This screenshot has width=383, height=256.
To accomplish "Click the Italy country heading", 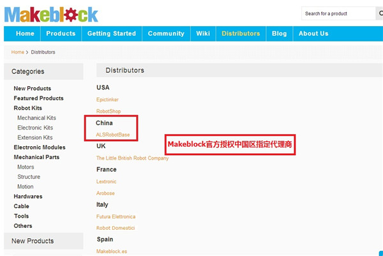I will click(x=102, y=205).
